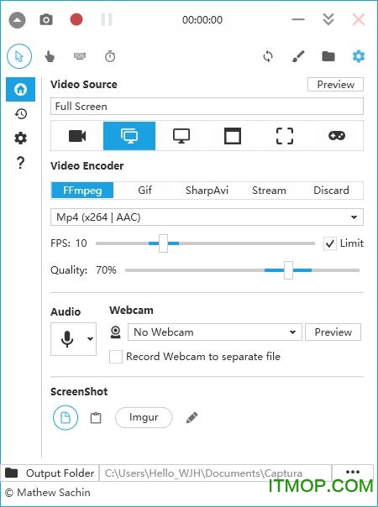
Task: Enable Record Webcam to separate file
Action: [x=116, y=357]
